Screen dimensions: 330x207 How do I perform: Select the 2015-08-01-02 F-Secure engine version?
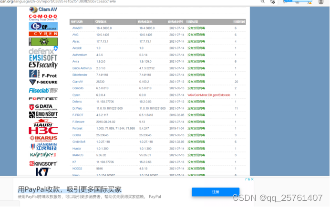pos(105,122)
